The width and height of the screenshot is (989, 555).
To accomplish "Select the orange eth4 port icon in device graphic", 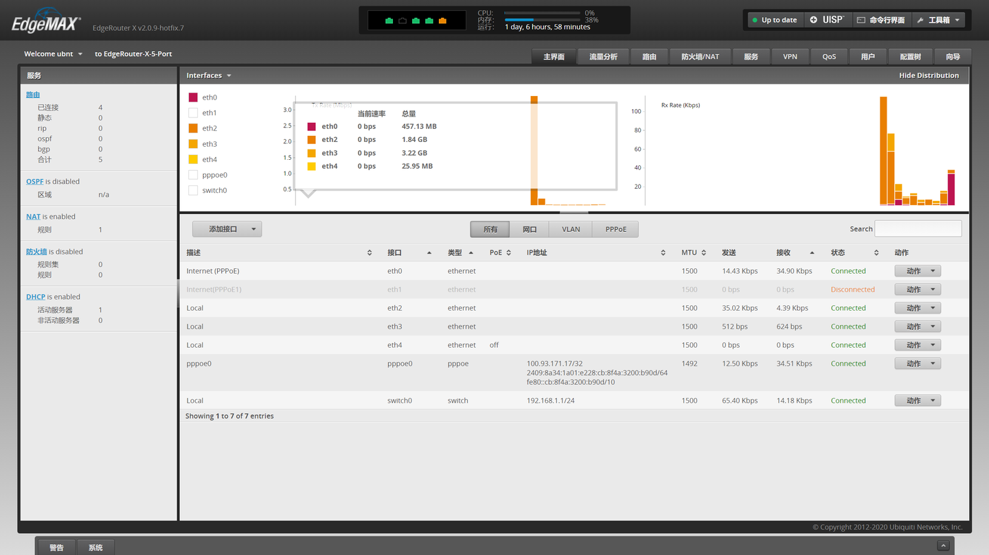I will click(442, 21).
